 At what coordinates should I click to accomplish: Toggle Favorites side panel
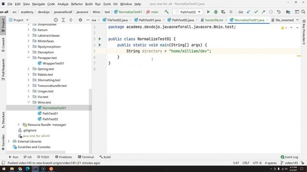tap(3, 142)
